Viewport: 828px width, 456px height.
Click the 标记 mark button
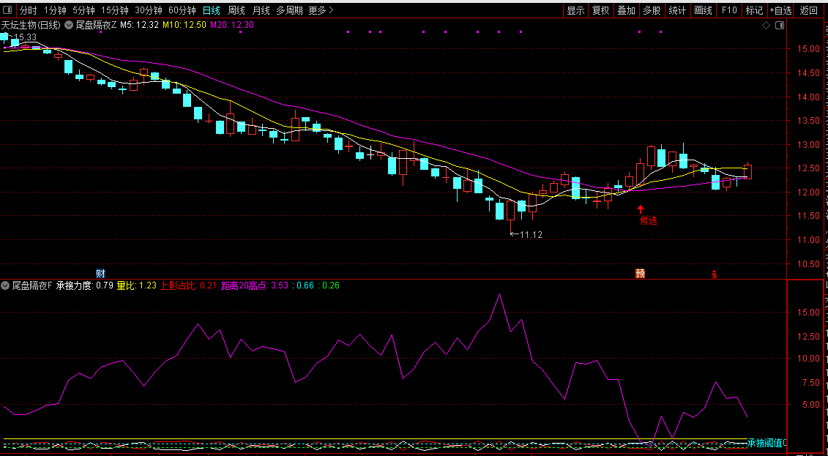point(754,10)
